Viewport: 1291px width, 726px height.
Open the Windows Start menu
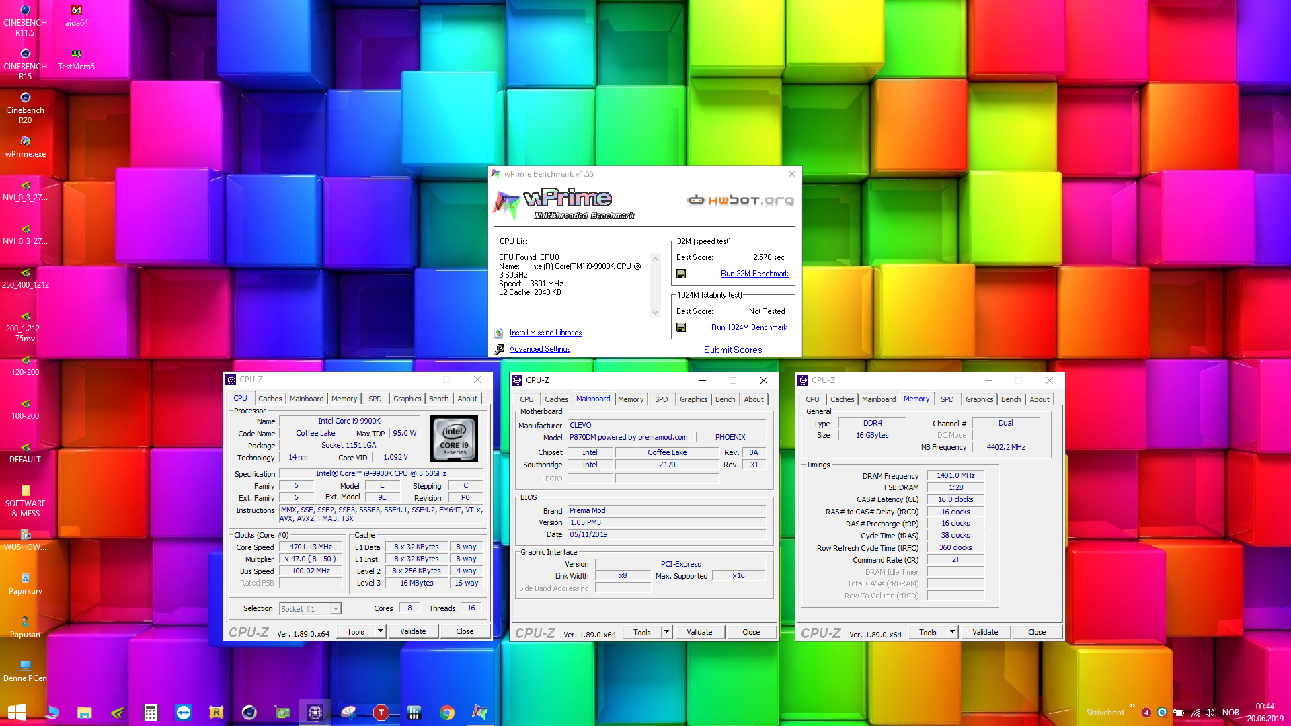tap(17, 712)
